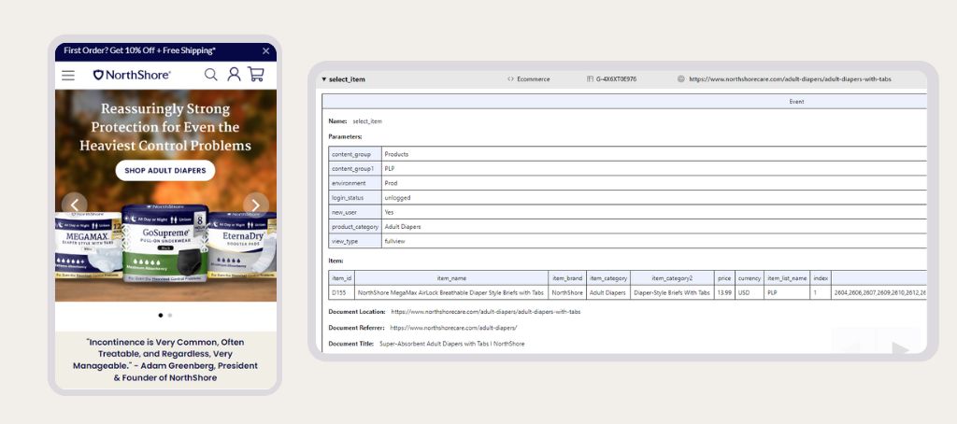957x424 pixels.
Task: Click the Event column header
Action: point(795,101)
